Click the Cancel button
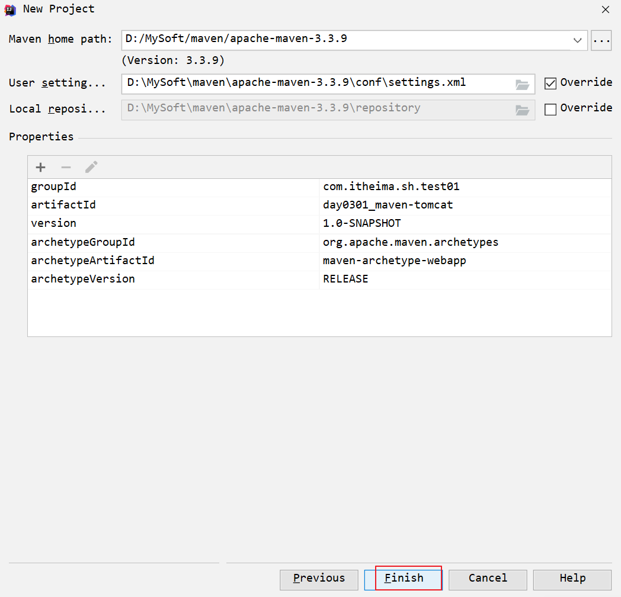 coord(488,579)
